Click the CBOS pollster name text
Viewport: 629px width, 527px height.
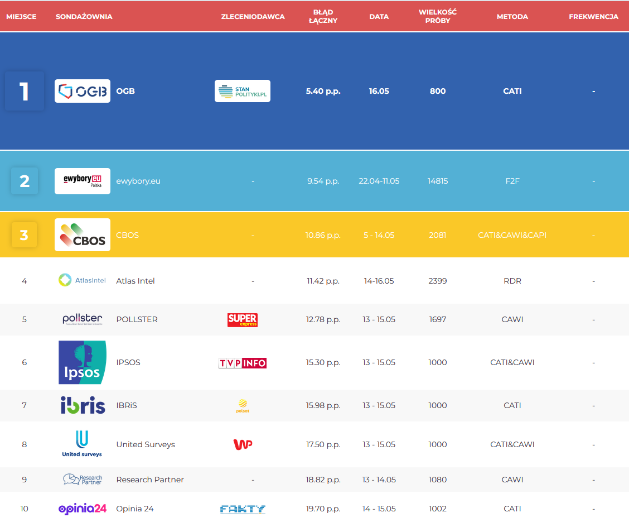point(128,235)
